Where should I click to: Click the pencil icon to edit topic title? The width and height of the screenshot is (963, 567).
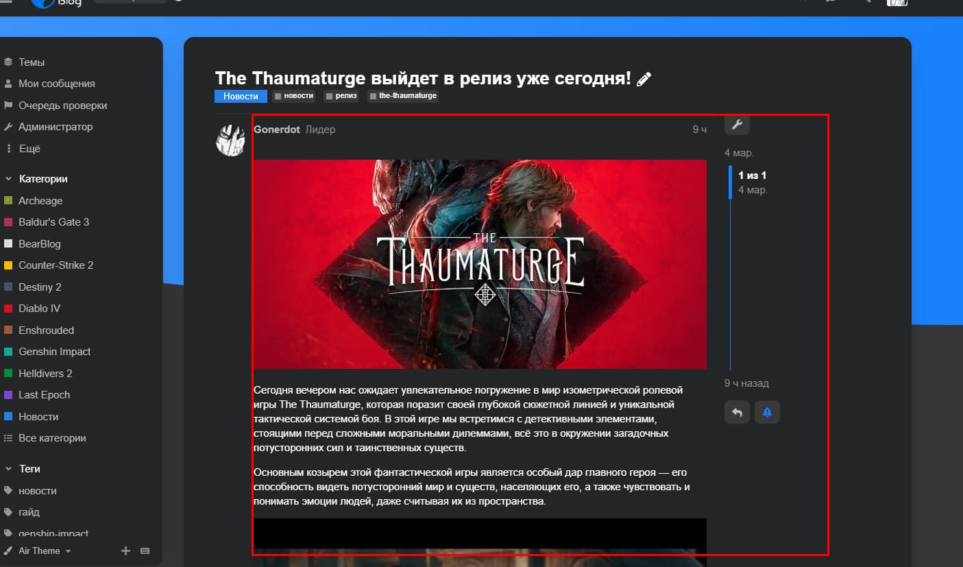[x=644, y=80]
